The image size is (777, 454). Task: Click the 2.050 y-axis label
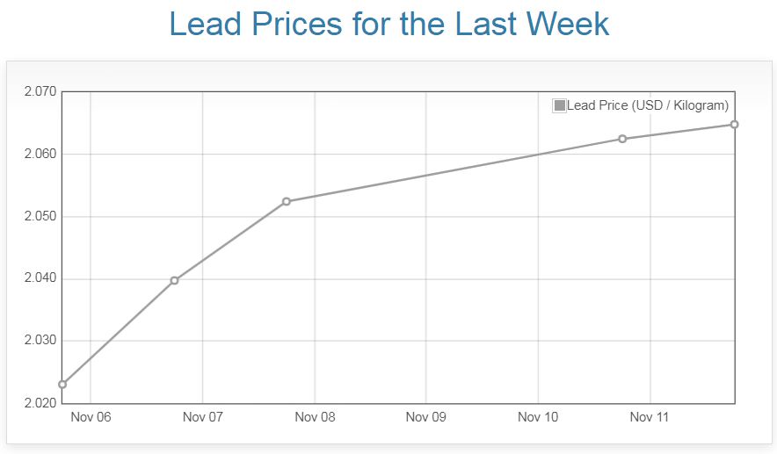[40, 216]
